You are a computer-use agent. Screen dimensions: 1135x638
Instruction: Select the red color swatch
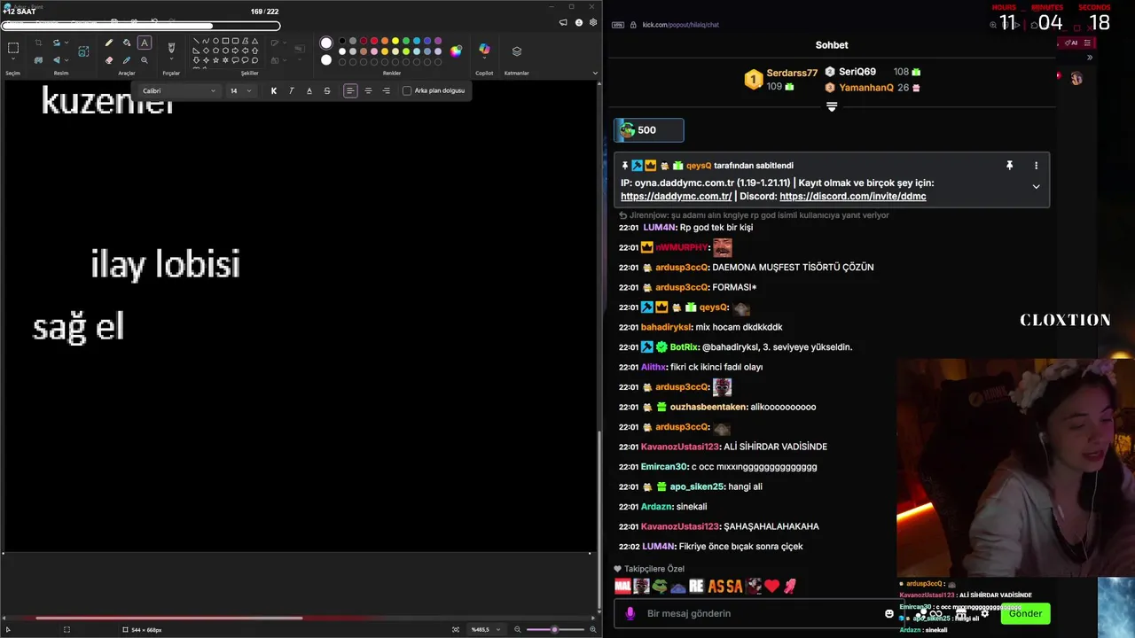(x=374, y=41)
